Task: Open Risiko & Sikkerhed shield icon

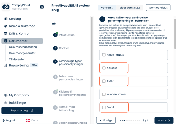Action: 6,26
